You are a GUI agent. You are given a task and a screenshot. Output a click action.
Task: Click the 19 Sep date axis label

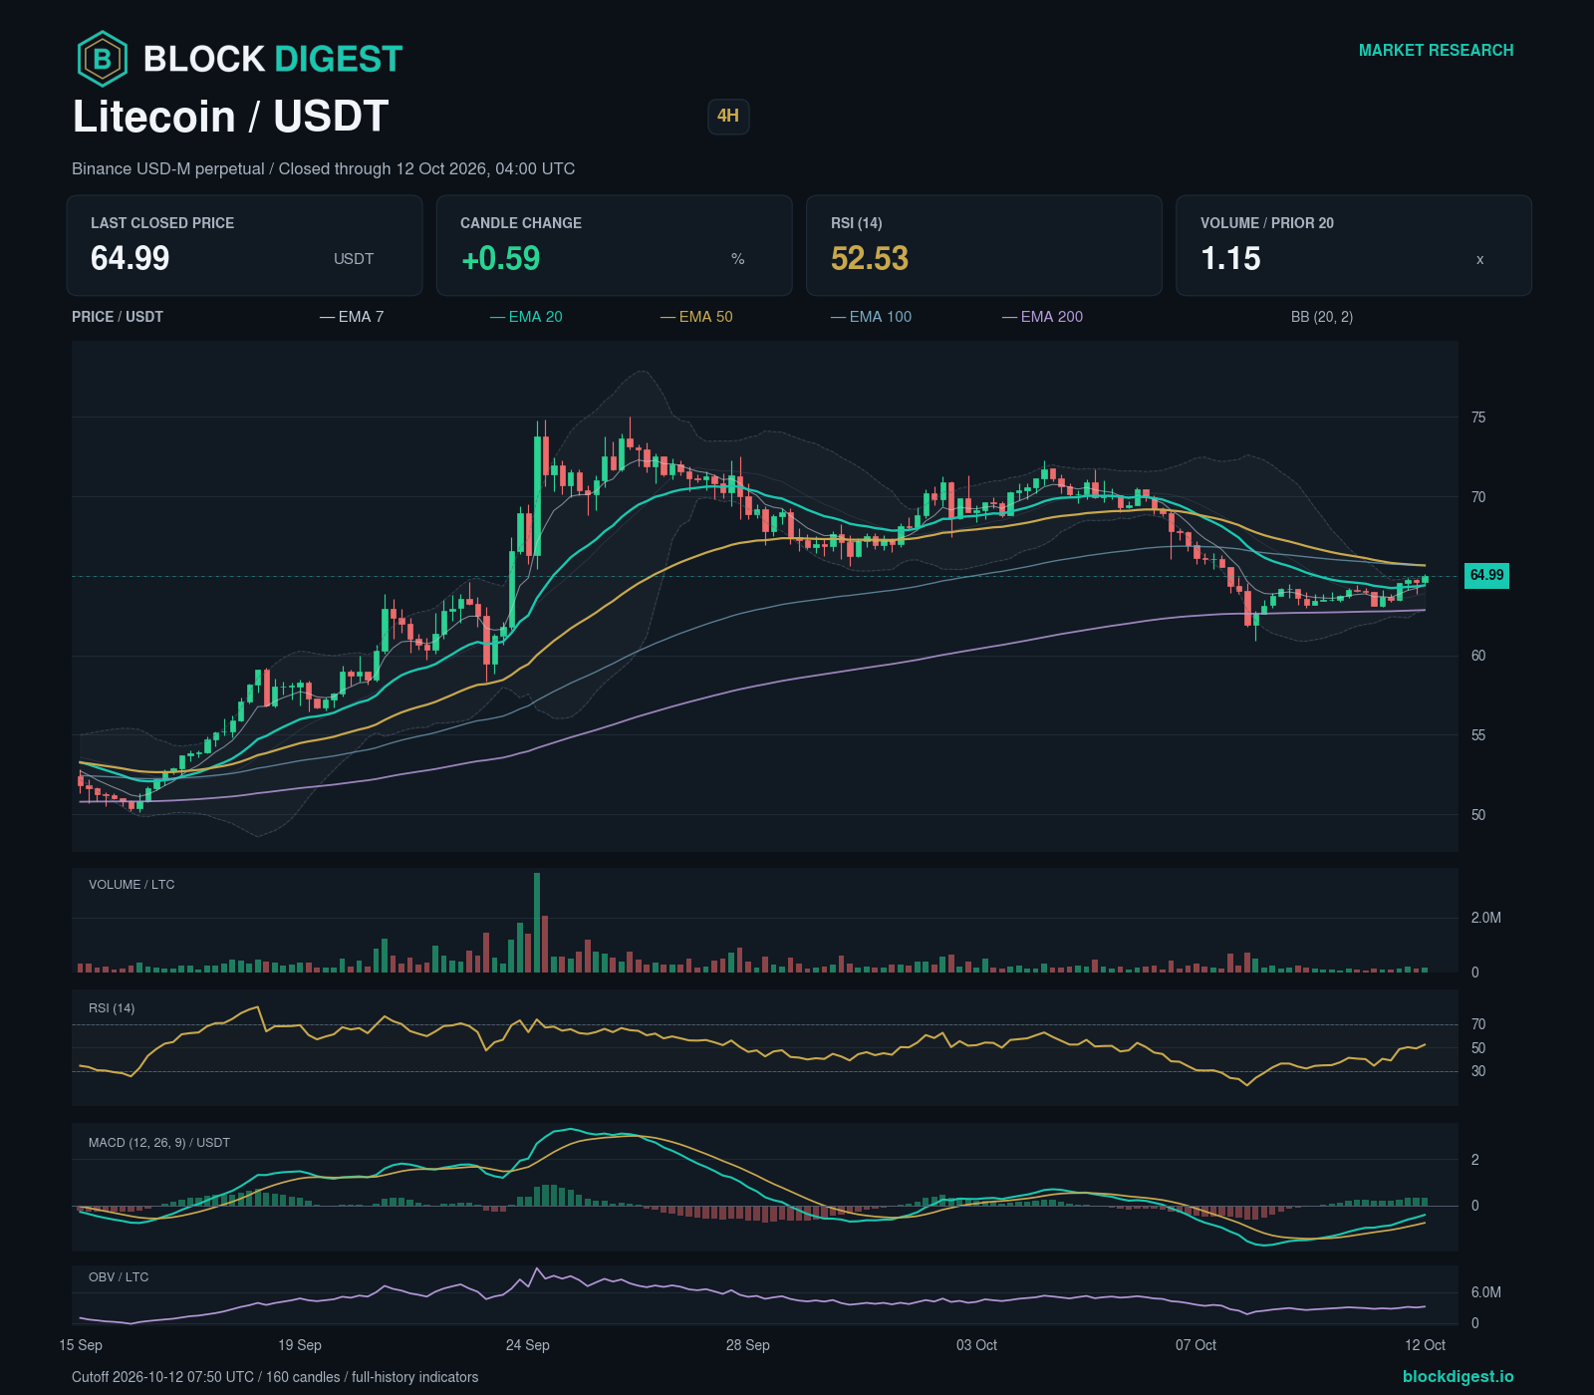click(x=300, y=1345)
